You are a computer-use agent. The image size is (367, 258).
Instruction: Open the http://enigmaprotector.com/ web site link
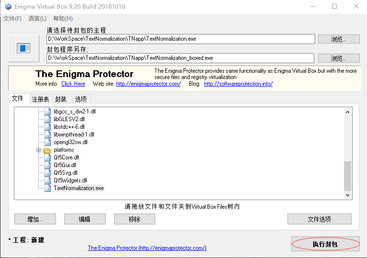(x=148, y=84)
